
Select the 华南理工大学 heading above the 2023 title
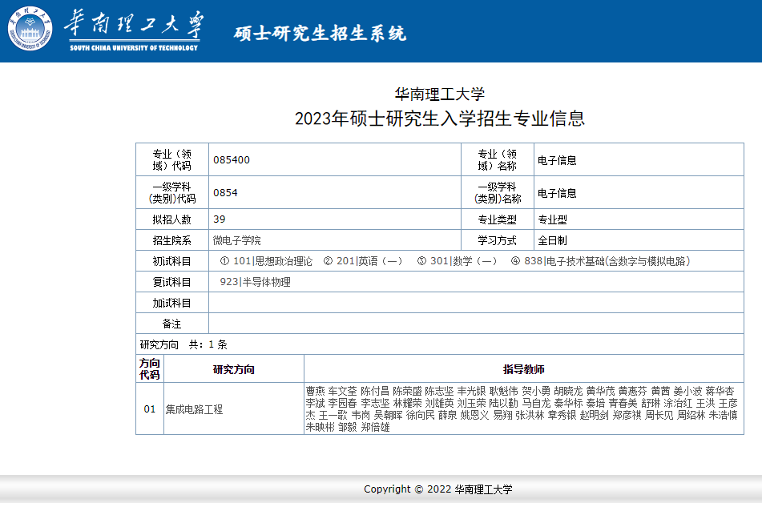pyautogui.click(x=439, y=94)
